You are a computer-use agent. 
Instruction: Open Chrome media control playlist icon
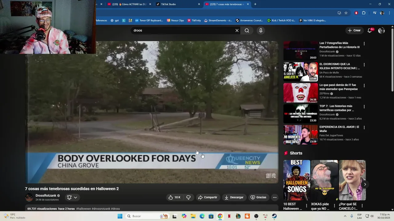375,13
